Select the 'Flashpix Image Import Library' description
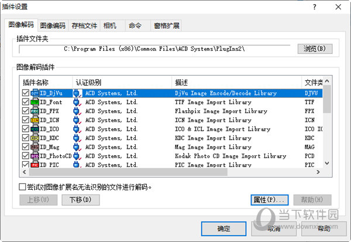This screenshot has height=242, width=351. [x=221, y=111]
